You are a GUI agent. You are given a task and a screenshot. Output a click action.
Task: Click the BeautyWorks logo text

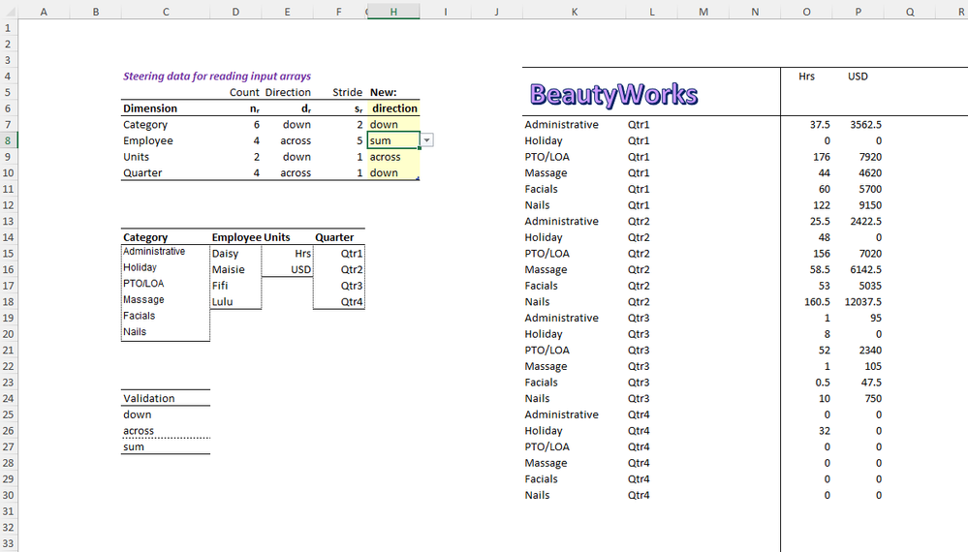pyautogui.click(x=613, y=94)
